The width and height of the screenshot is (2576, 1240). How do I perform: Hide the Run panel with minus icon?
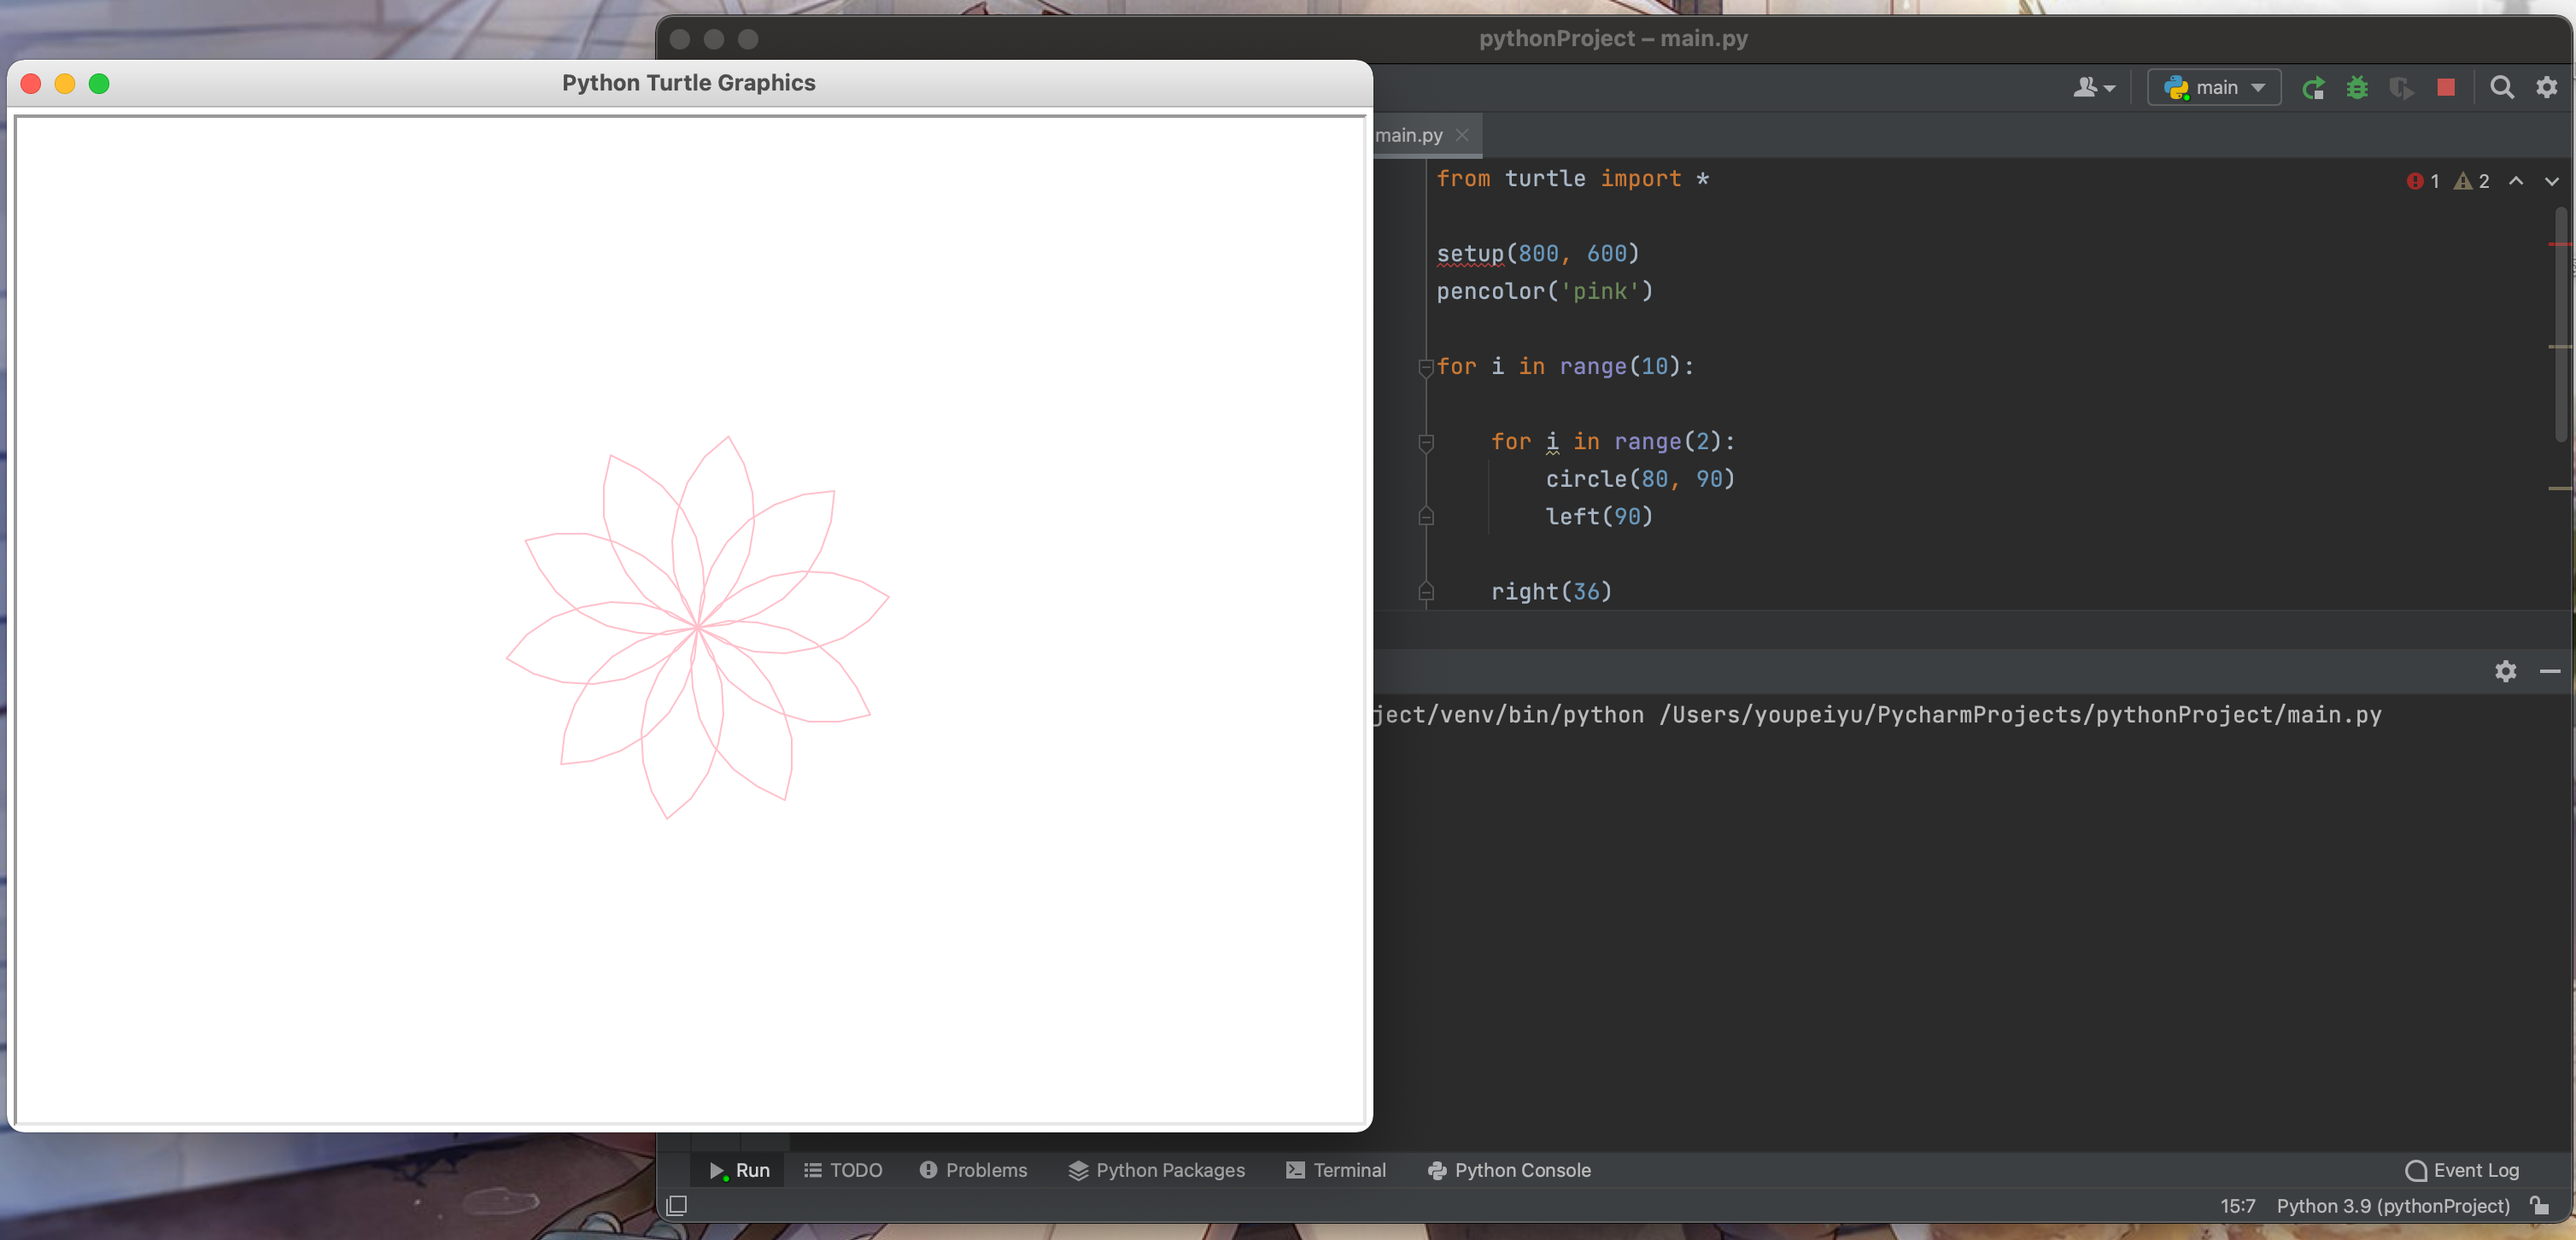tap(2549, 671)
